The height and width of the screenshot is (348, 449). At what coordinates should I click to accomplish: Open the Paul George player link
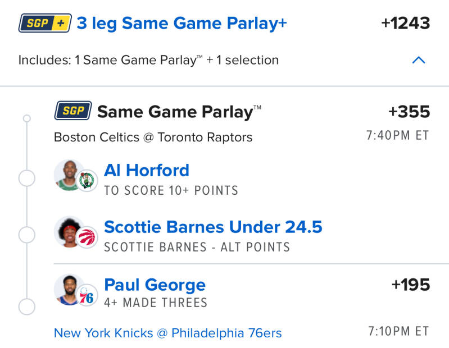click(155, 285)
